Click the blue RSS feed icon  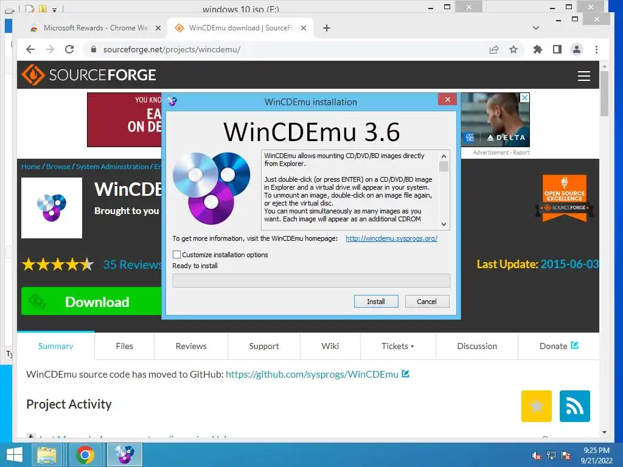pyautogui.click(x=574, y=406)
